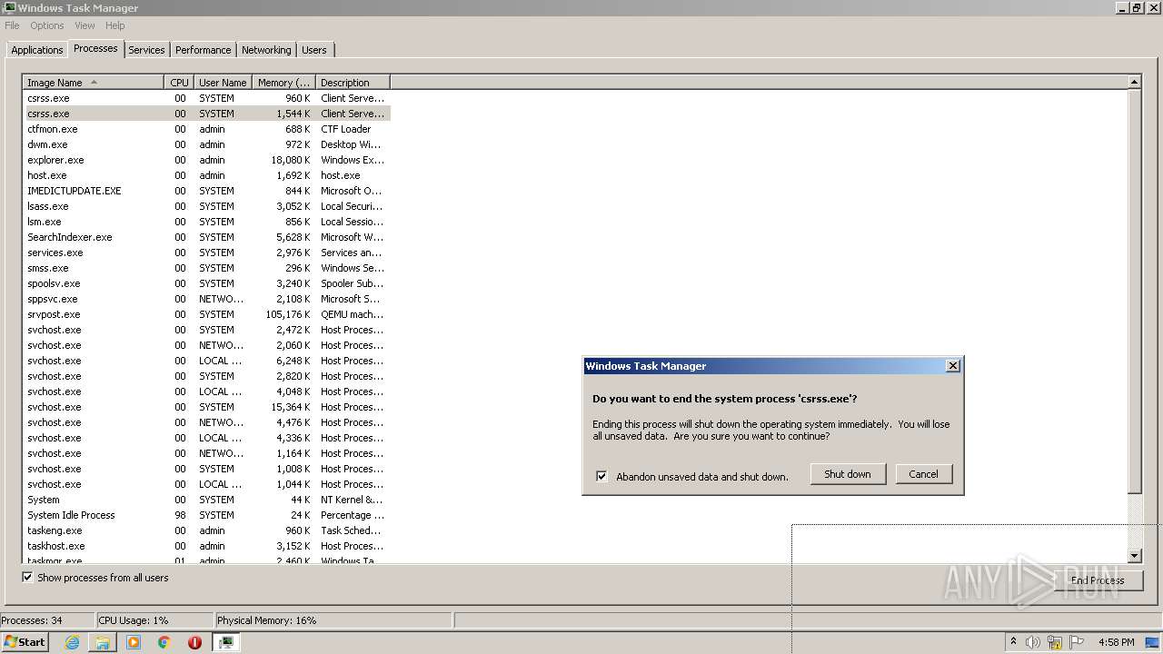Cancel the end process dialog
Viewport: 1163px width, 654px height.
point(923,474)
